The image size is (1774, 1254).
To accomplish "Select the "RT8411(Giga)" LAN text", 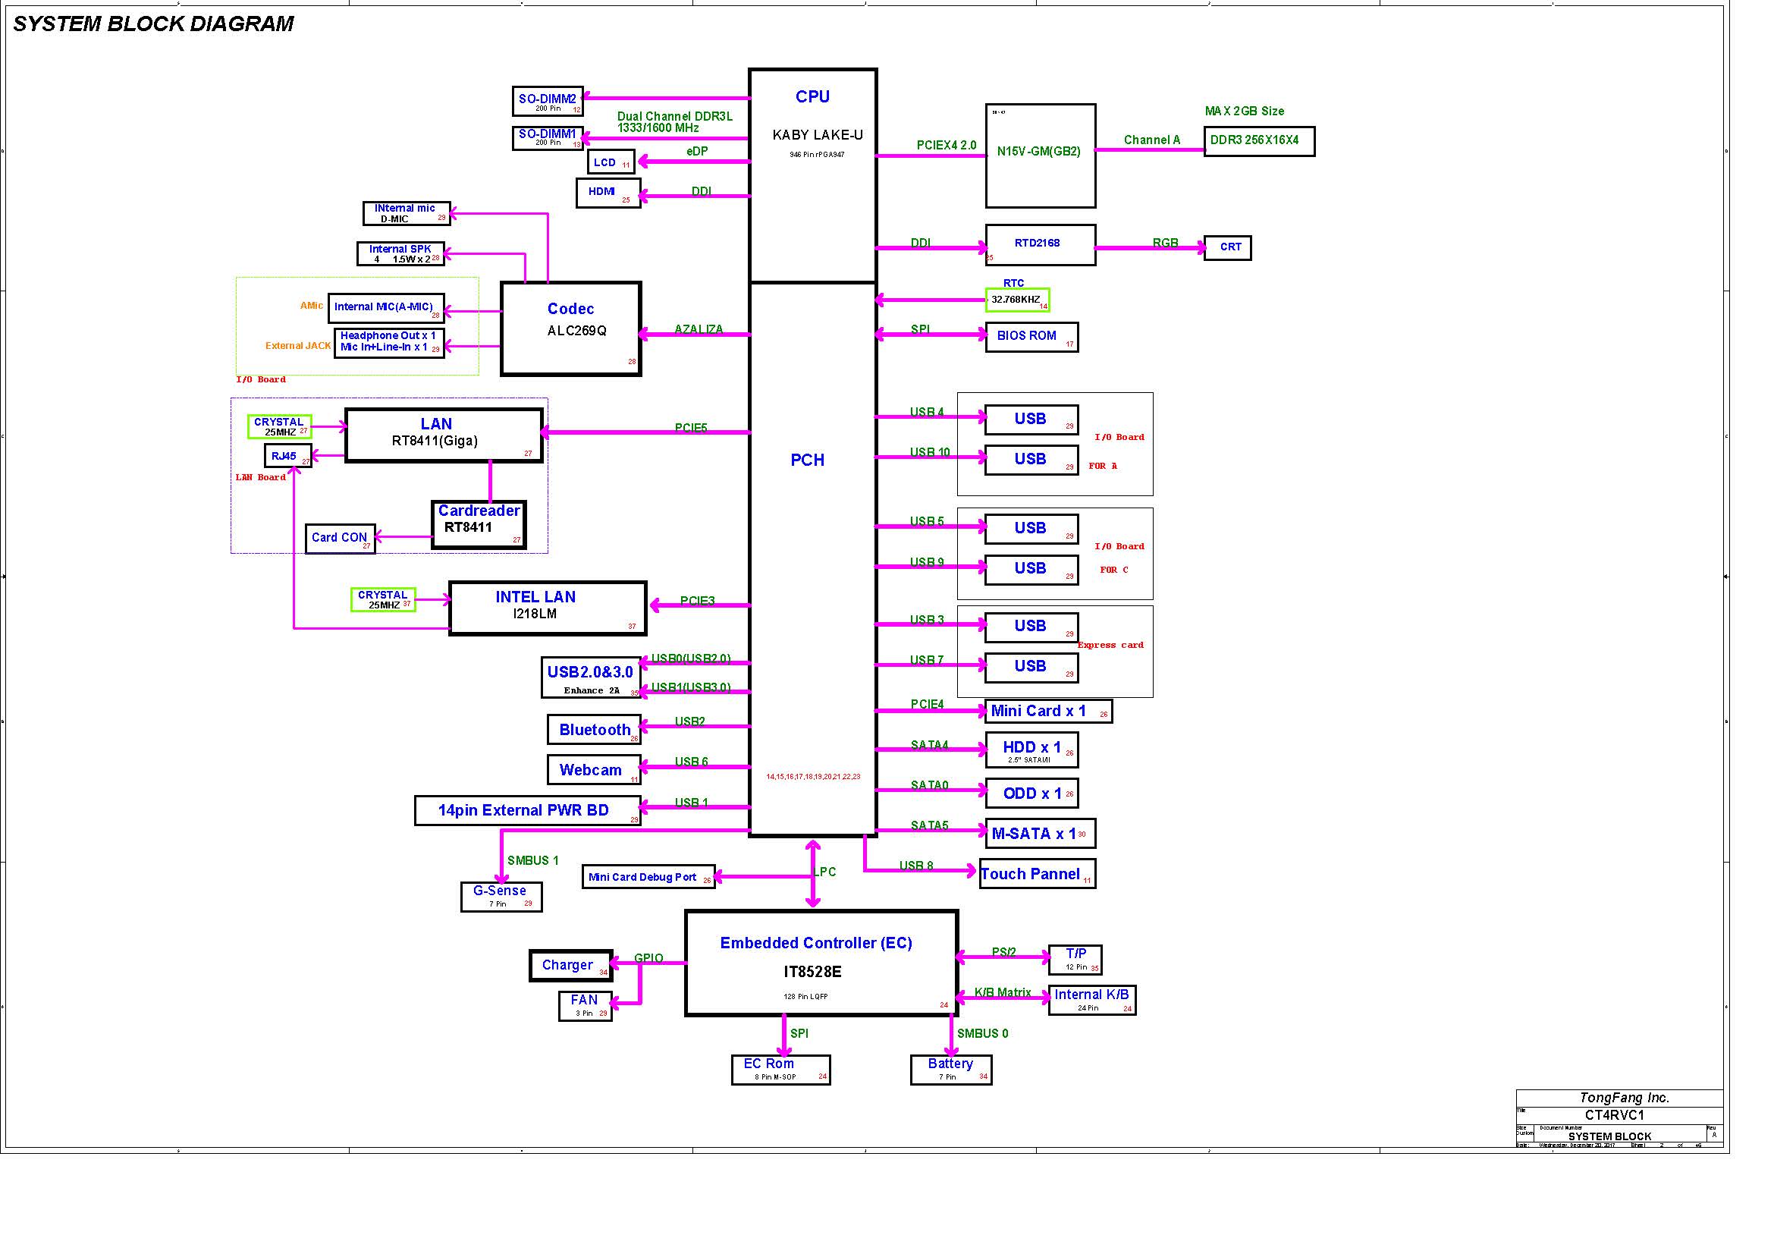I will point(435,442).
